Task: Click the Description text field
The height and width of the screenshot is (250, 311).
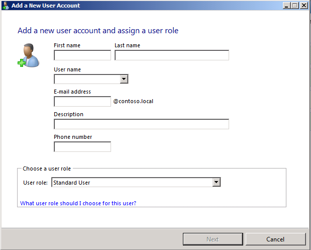Action: coord(141,124)
